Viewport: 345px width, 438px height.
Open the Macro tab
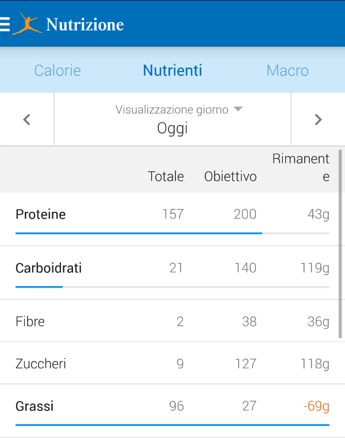(287, 70)
